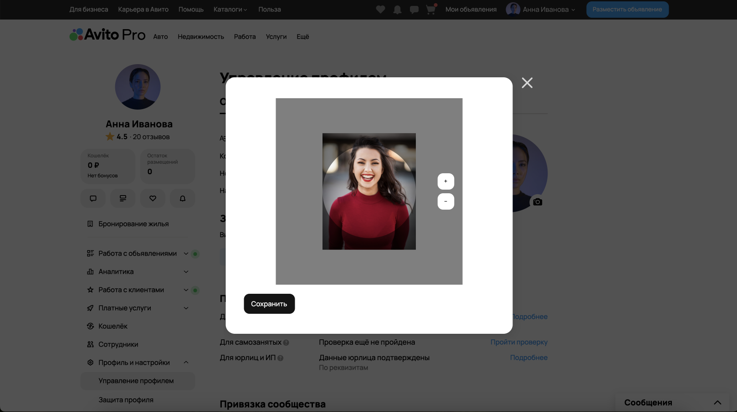The height and width of the screenshot is (412, 737).
Task: Open Мои объявления link
Action: pyautogui.click(x=471, y=10)
